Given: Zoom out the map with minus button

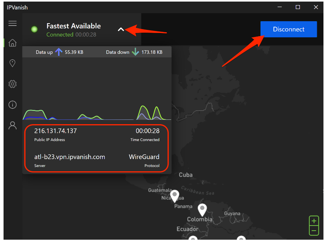Looking at the screenshot, I should click(x=314, y=231).
